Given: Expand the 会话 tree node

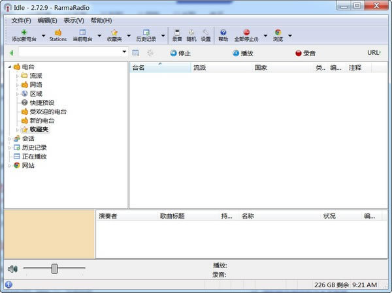Looking at the screenshot, I should (10, 138).
